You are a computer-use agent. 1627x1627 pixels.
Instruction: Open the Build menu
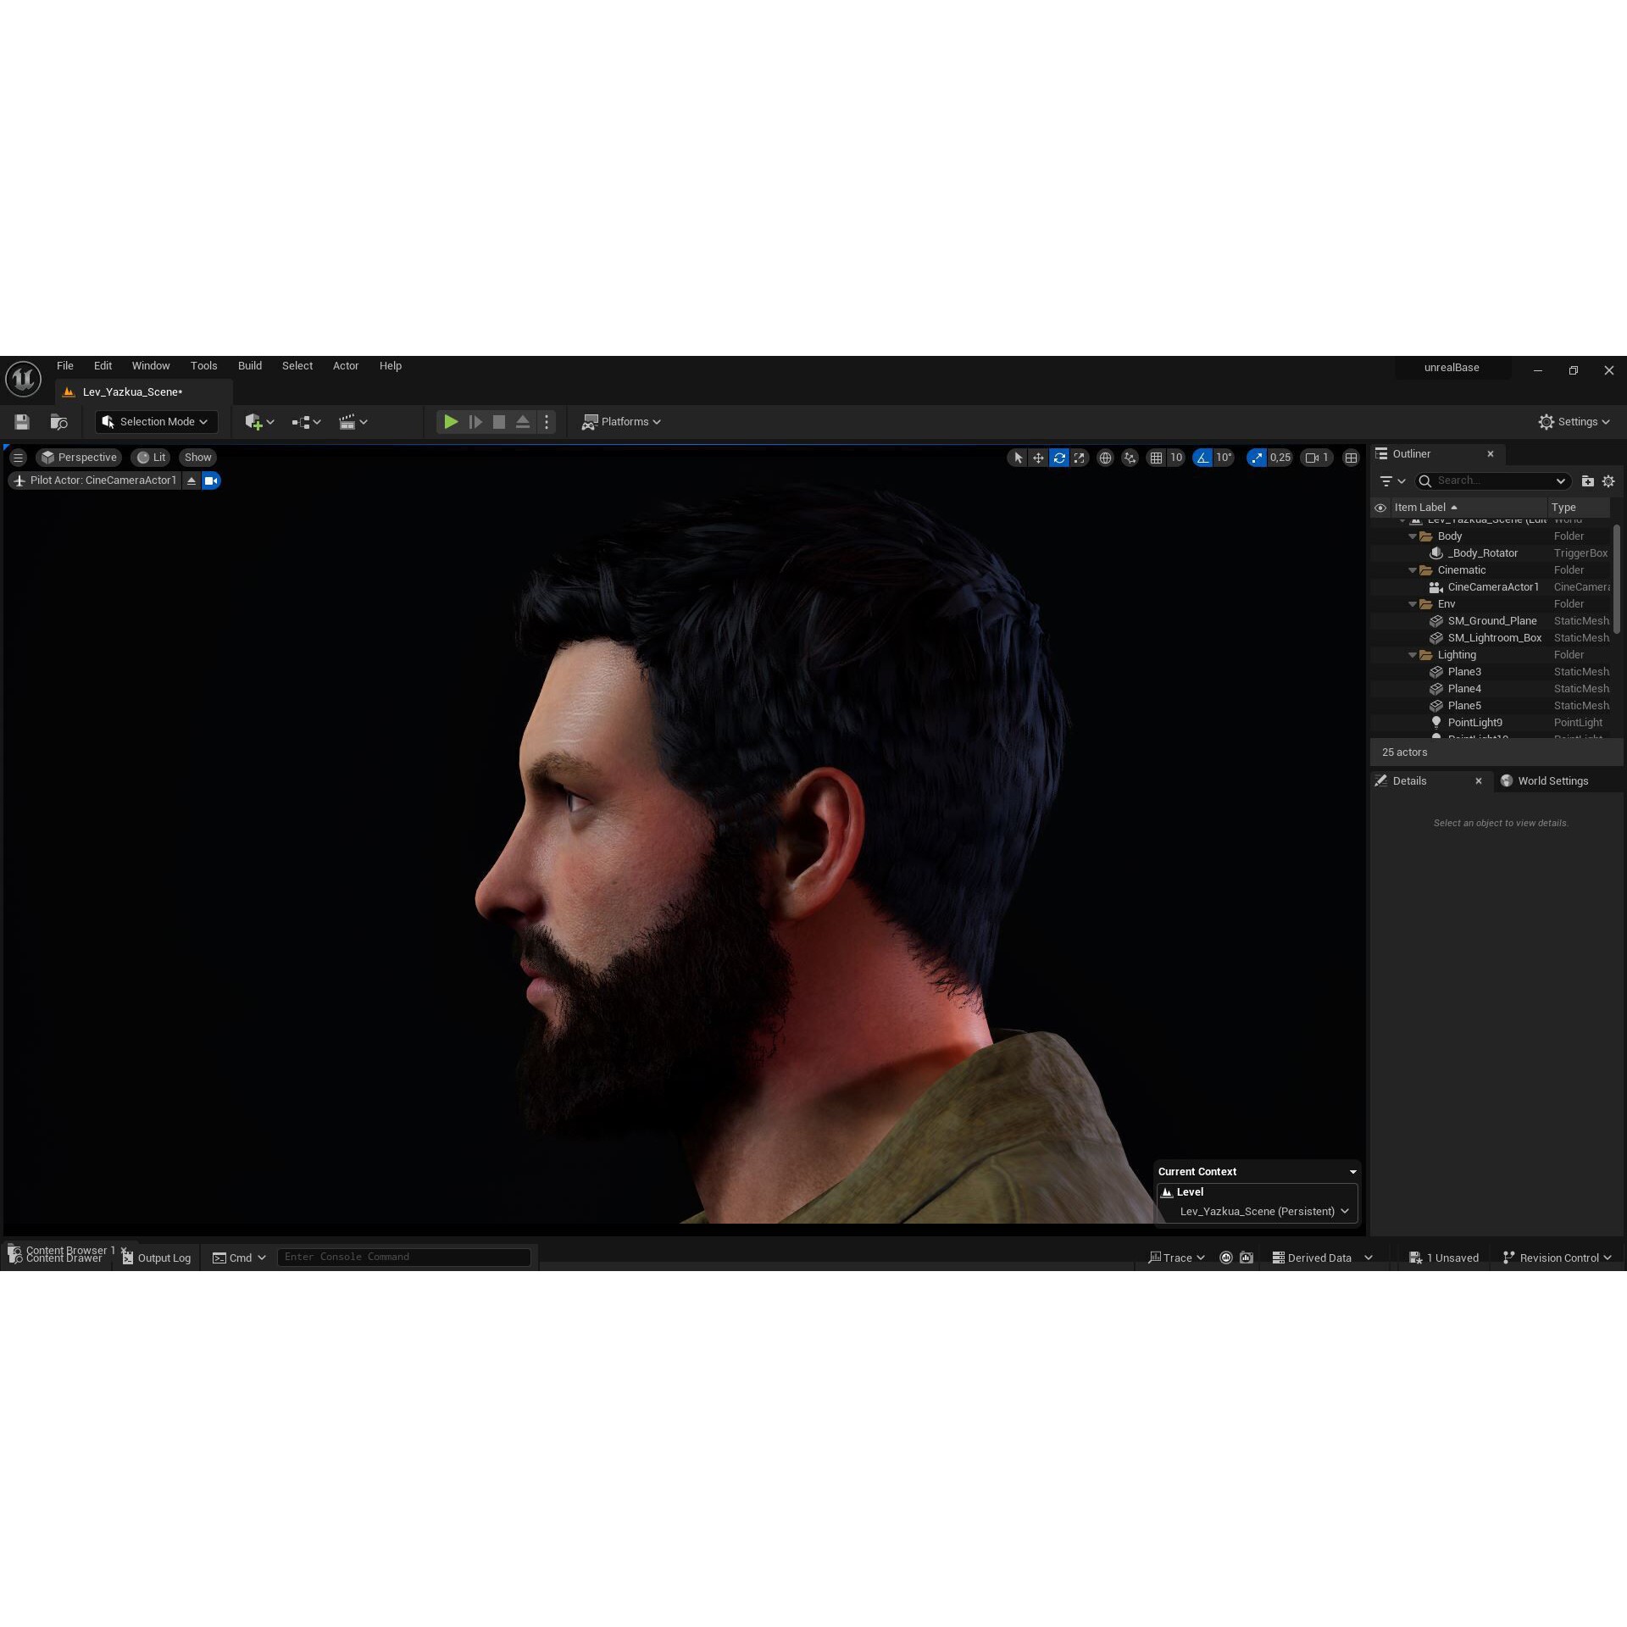pyautogui.click(x=250, y=366)
